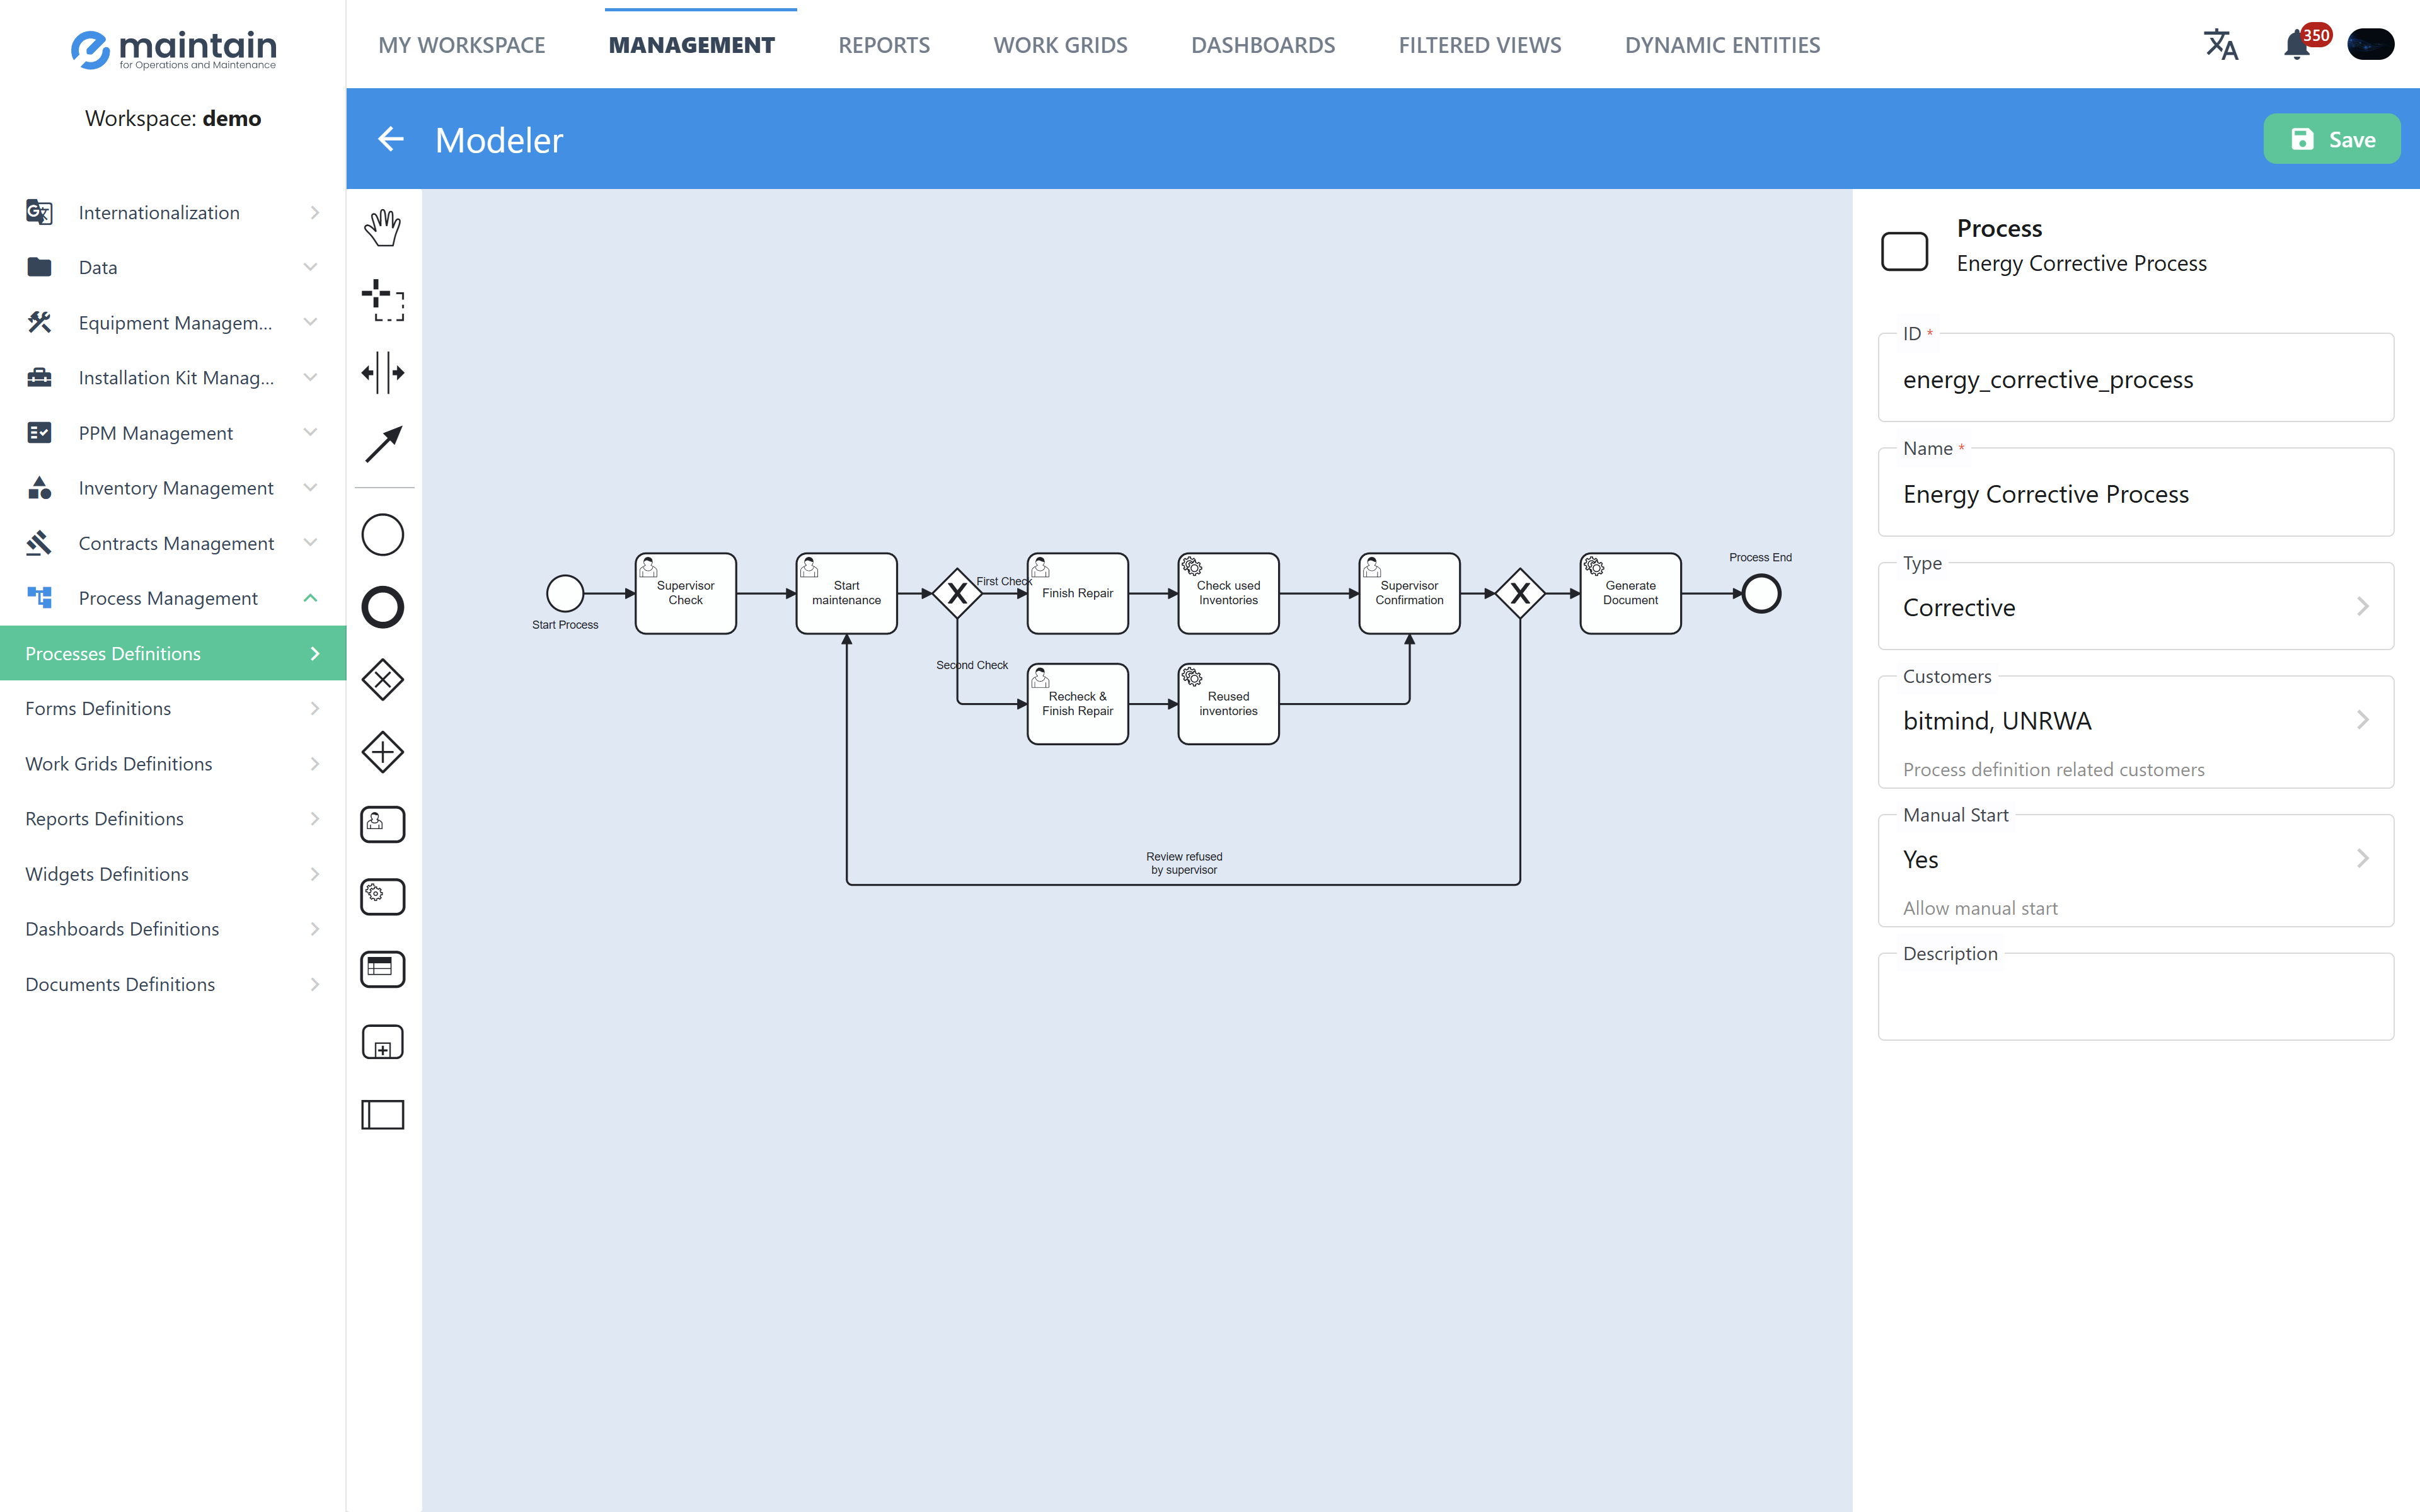Pick the parallel gateway plus diamond
Image resolution: width=2420 pixels, height=1512 pixels.
point(382,752)
